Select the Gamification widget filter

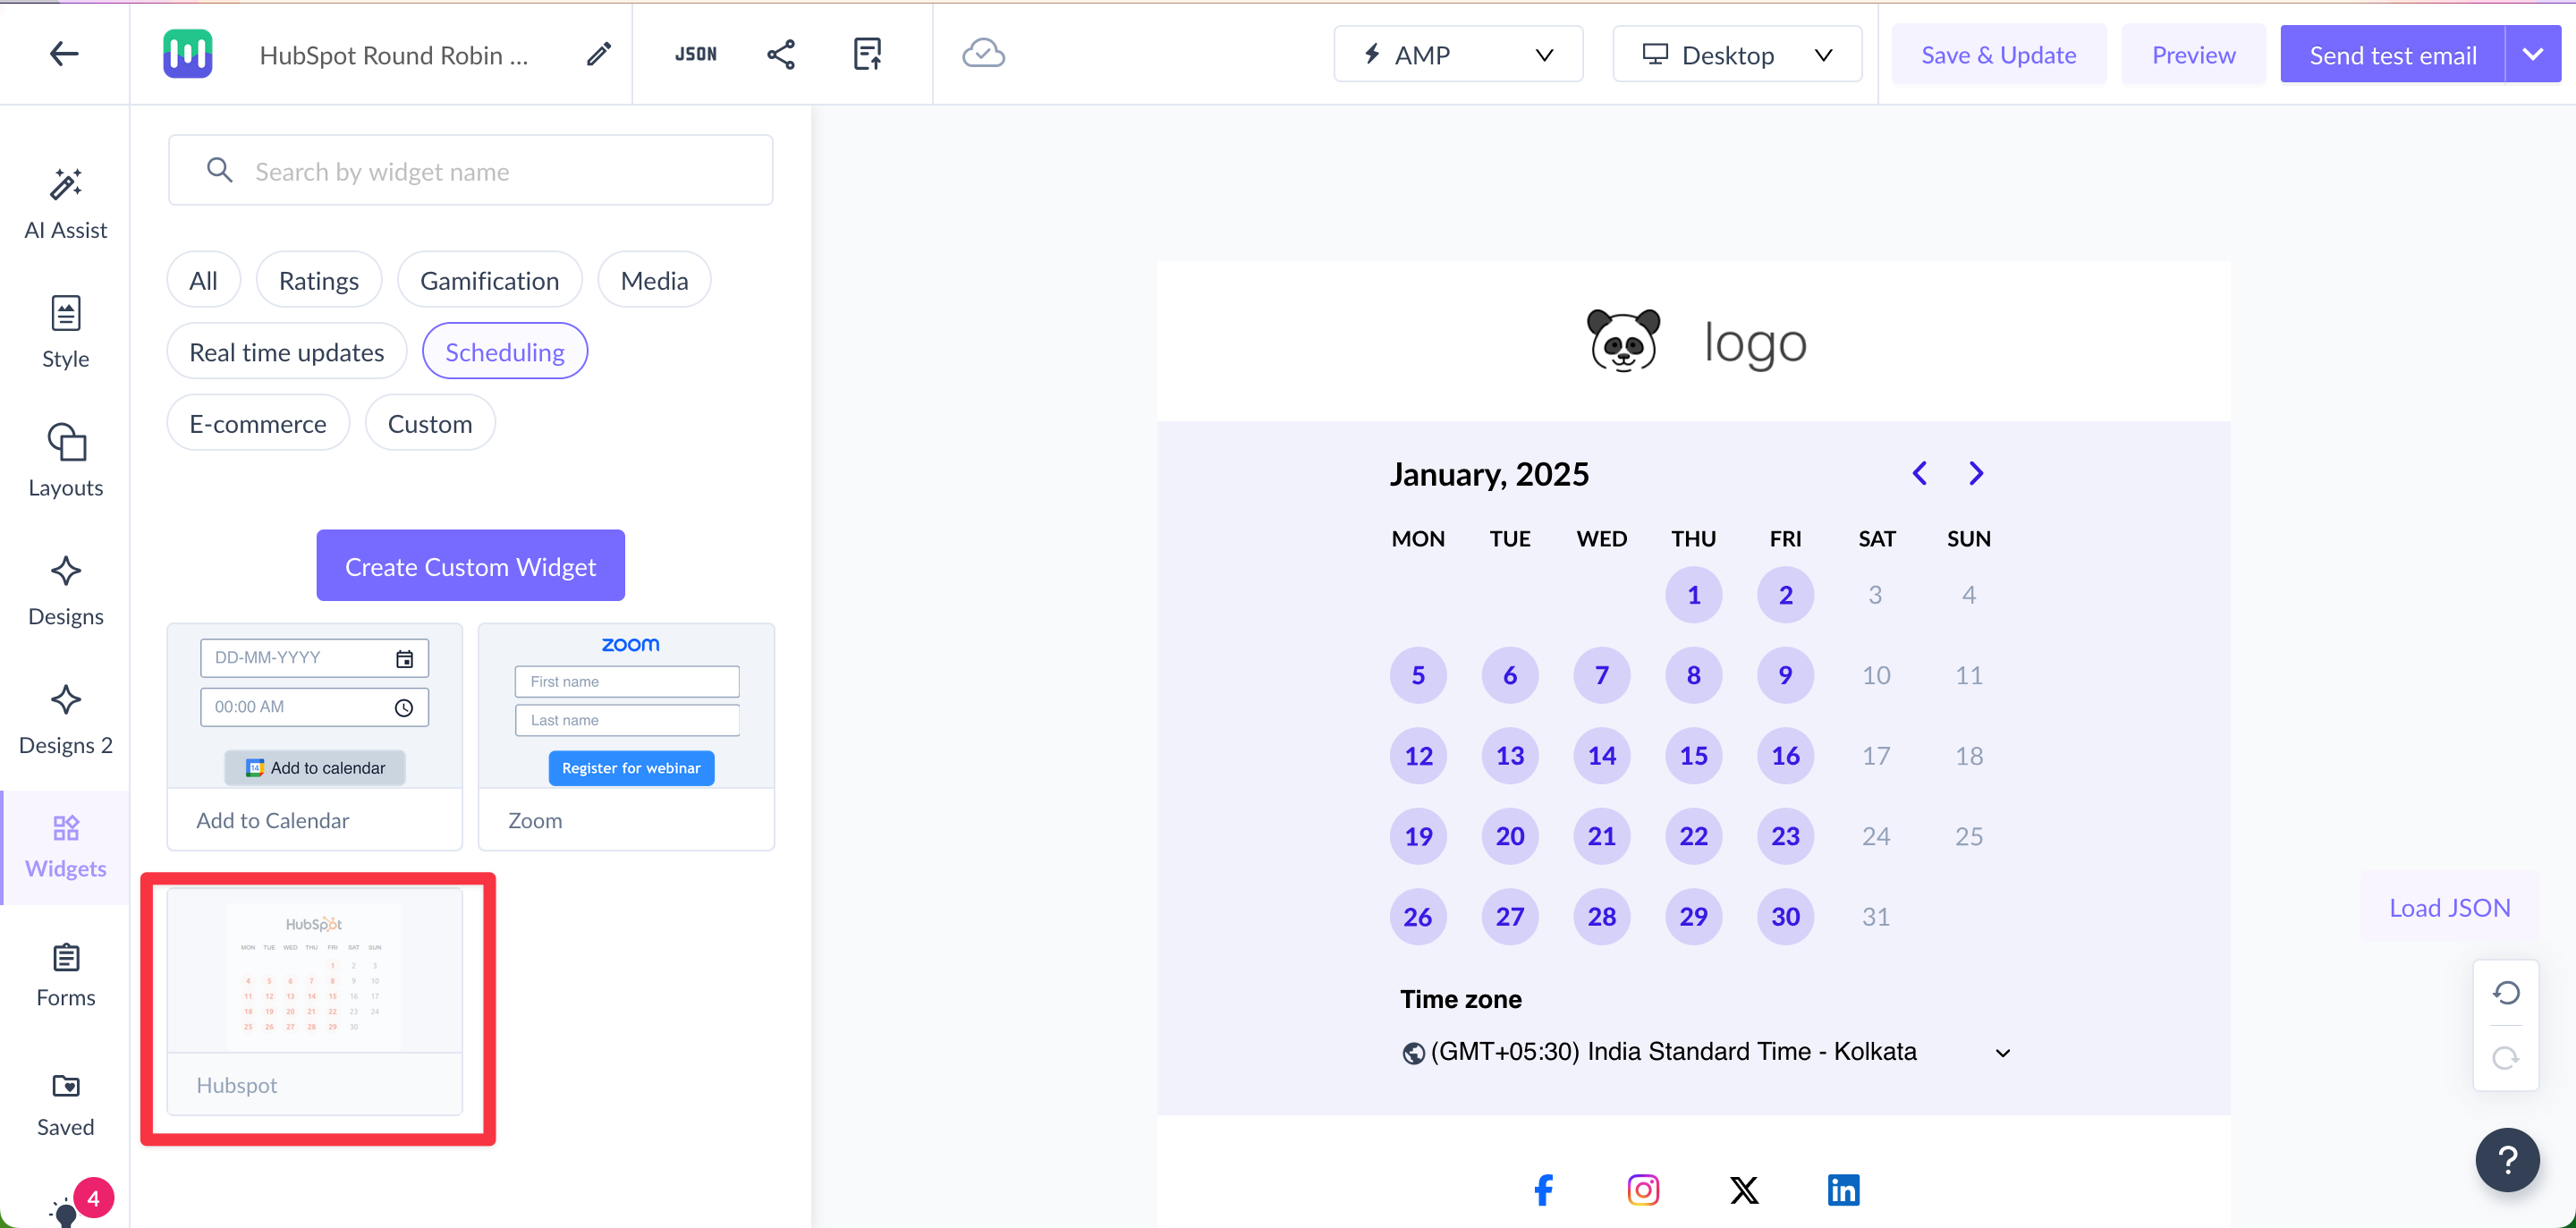[x=489, y=280]
